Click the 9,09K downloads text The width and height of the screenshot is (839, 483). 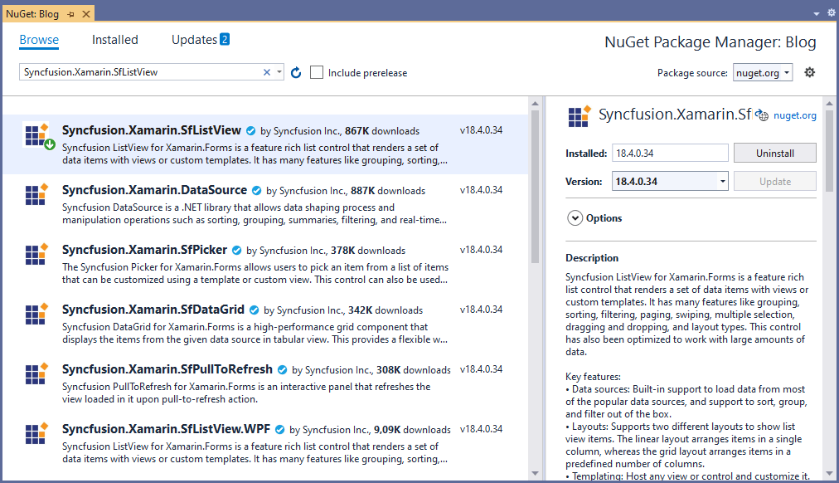(412, 429)
